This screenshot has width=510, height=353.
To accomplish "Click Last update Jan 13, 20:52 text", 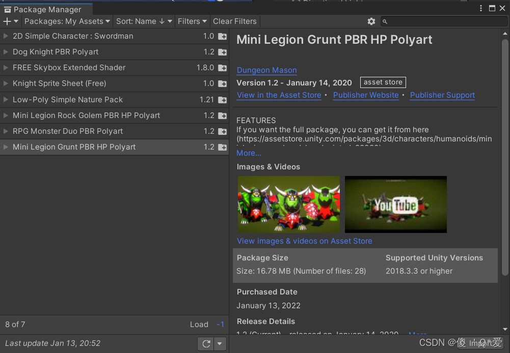I will point(52,343).
